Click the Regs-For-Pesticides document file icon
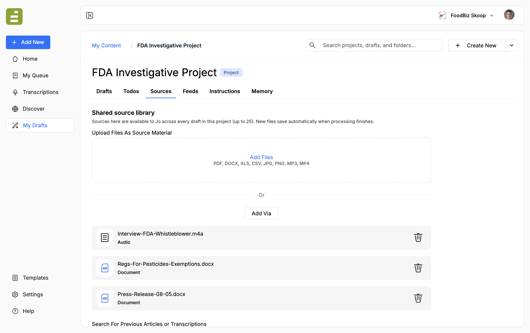Screen dimensions: 530x333 (x=105, y=268)
